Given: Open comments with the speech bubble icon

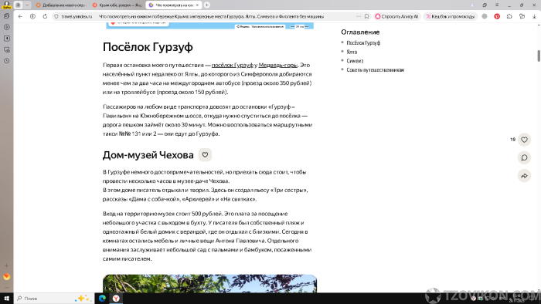Looking at the screenshot, I should coord(524,157).
